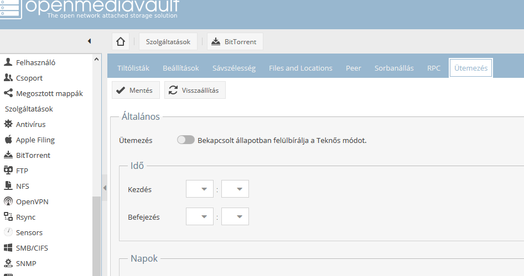Switch to the Peer tab
Image resolution: width=524 pixels, height=276 pixels.
click(x=353, y=68)
